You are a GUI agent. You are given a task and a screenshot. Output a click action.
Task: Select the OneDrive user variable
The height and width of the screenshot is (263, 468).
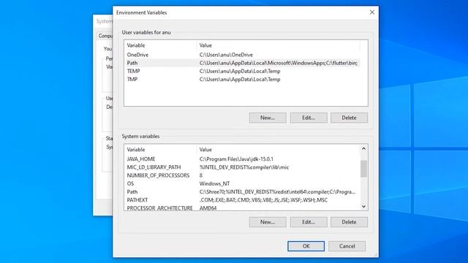pos(242,55)
